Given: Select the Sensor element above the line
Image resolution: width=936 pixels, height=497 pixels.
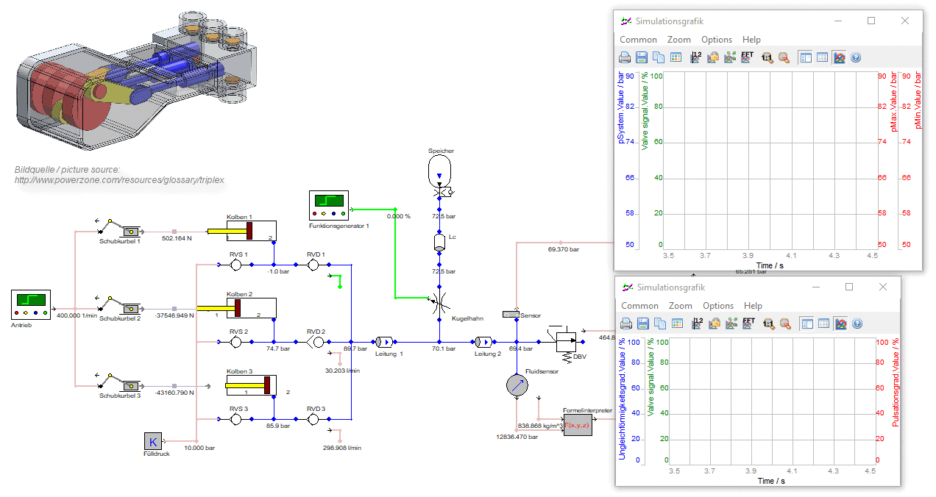Looking at the screenshot, I should [x=511, y=315].
